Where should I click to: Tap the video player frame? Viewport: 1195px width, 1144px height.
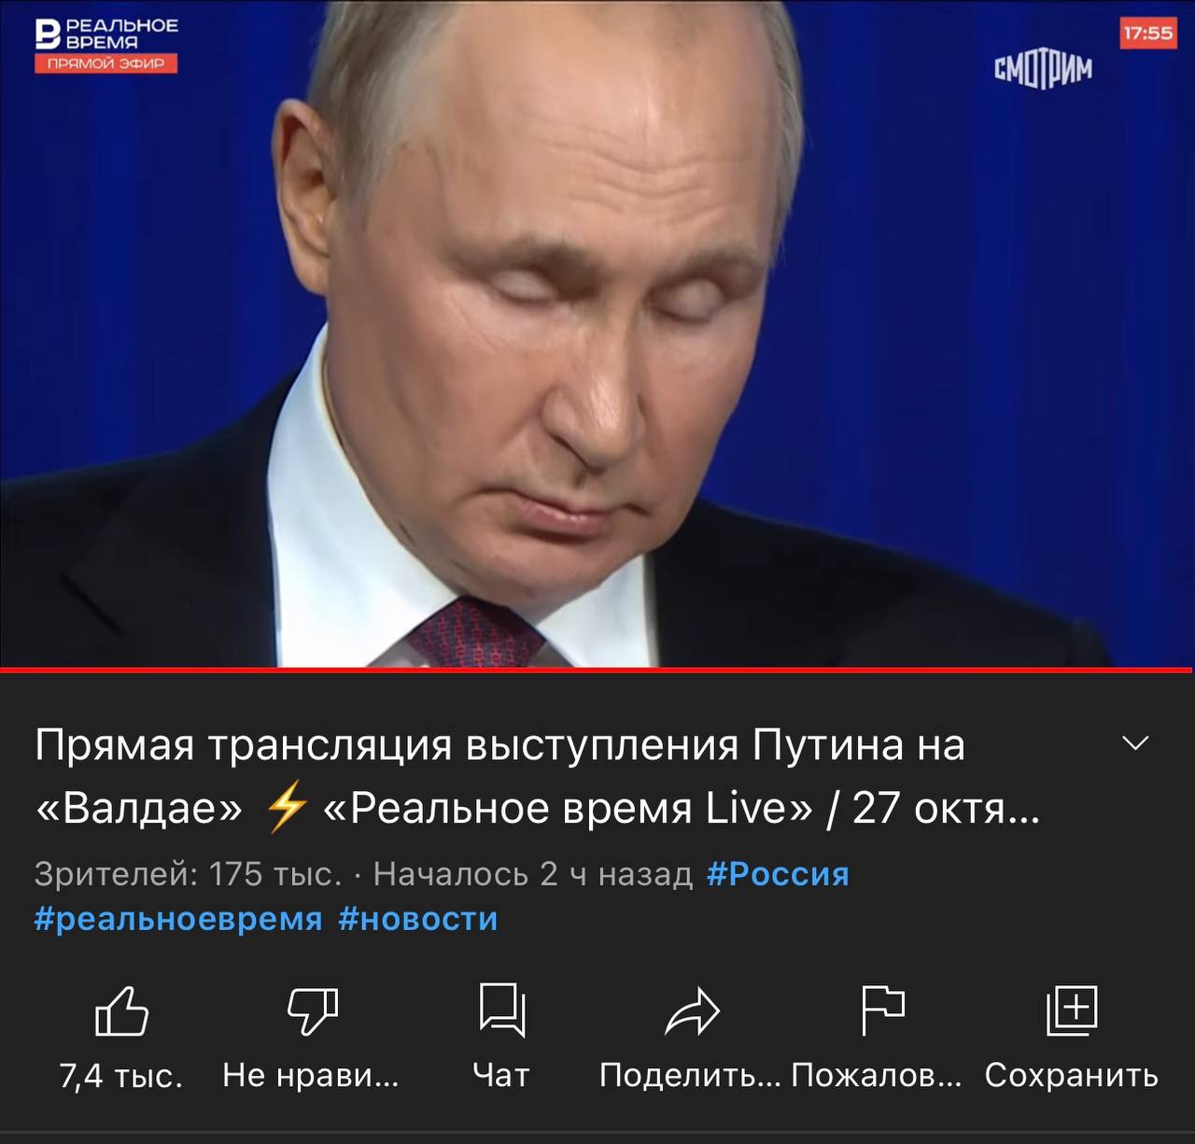coord(597,333)
